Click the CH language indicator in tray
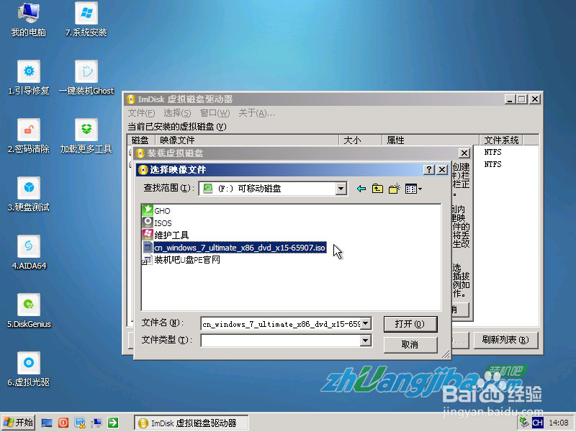Screen dimensions: 576x432 coord(537,423)
